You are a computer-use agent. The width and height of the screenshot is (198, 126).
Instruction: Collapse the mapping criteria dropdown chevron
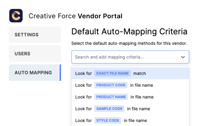183,57
